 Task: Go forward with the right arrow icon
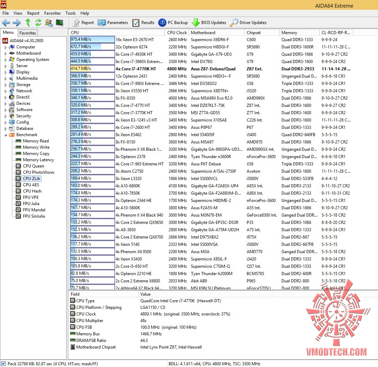16,23
